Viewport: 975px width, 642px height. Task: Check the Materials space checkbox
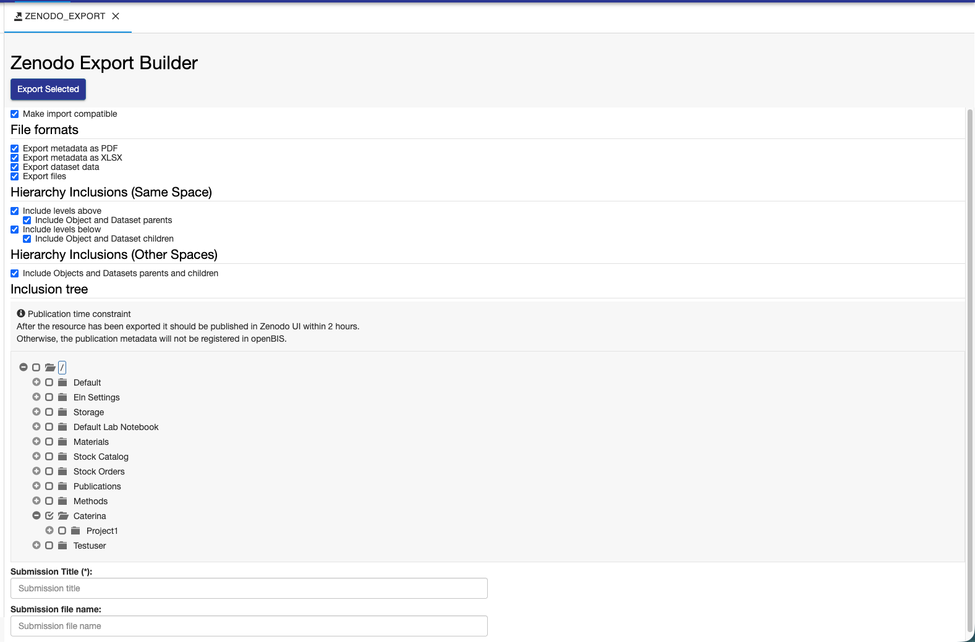tap(49, 441)
